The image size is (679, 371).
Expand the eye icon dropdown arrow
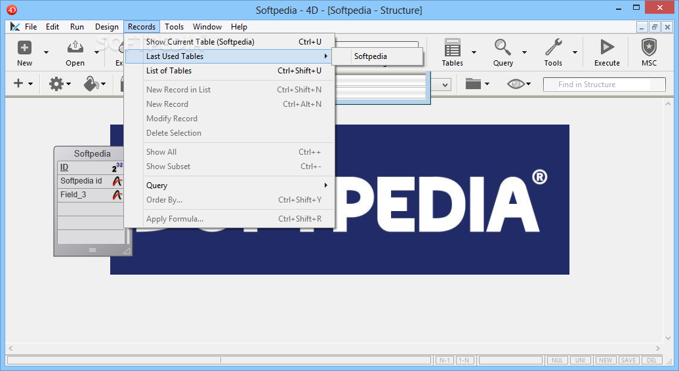(528, 84)
